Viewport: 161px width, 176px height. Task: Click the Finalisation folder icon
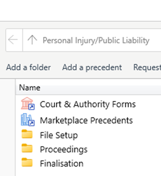(x=27, y=162)
